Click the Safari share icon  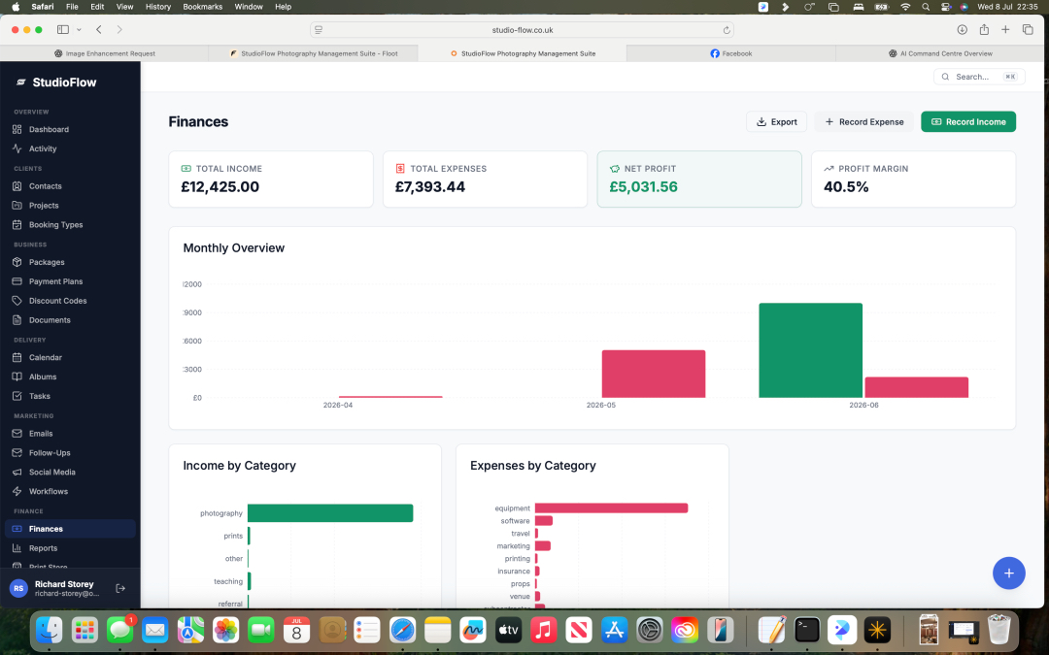click(984, 29)
